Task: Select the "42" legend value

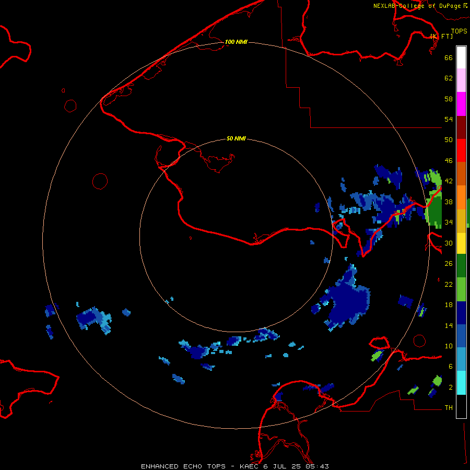Action: point(449,181)
